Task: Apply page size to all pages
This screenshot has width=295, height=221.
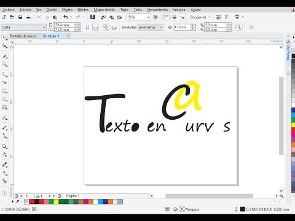Action: point(106,27)
